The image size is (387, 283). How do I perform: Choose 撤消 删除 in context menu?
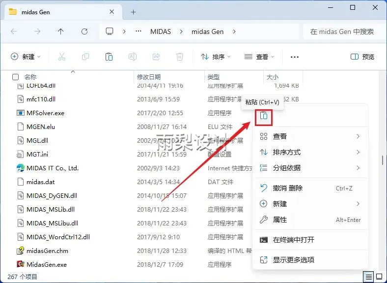(x=310, y=188)
